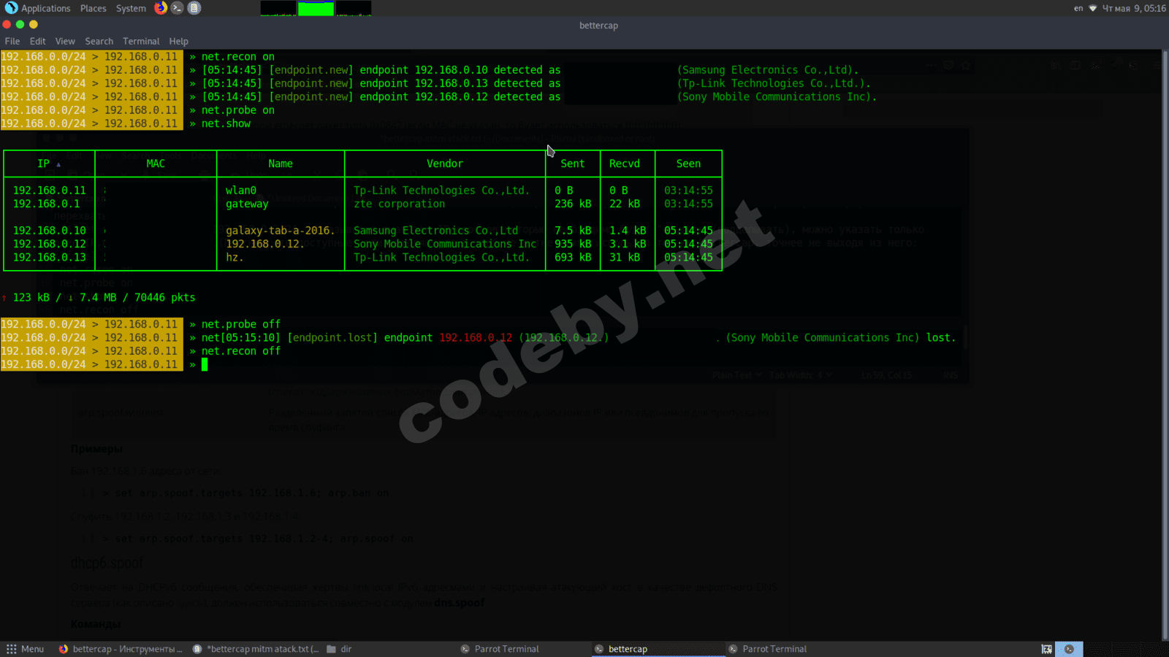Image resolution: width=1169 pixels, height=657 pixels.
Task: Click 192.168.0.13 in the table IP column
Action: pyautogui.click(x=49, y=258)
